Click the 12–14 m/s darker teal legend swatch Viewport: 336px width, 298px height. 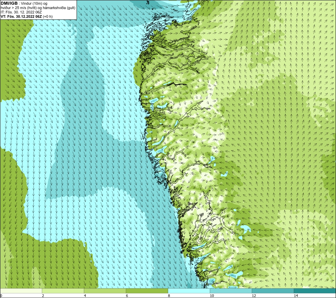click(273, 291)
